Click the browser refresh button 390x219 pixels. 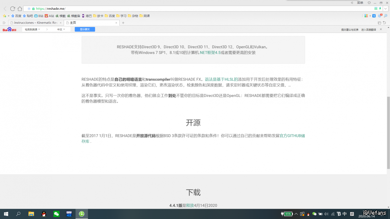12,9
